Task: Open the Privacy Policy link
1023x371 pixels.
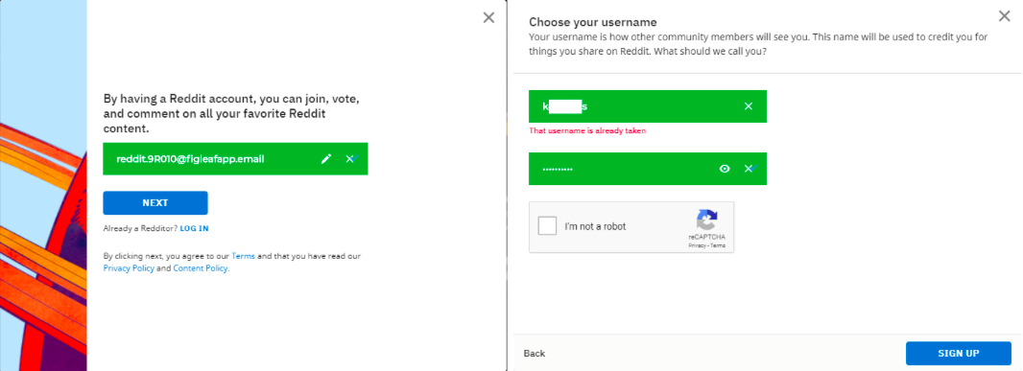Action: [x=129, y=268]
